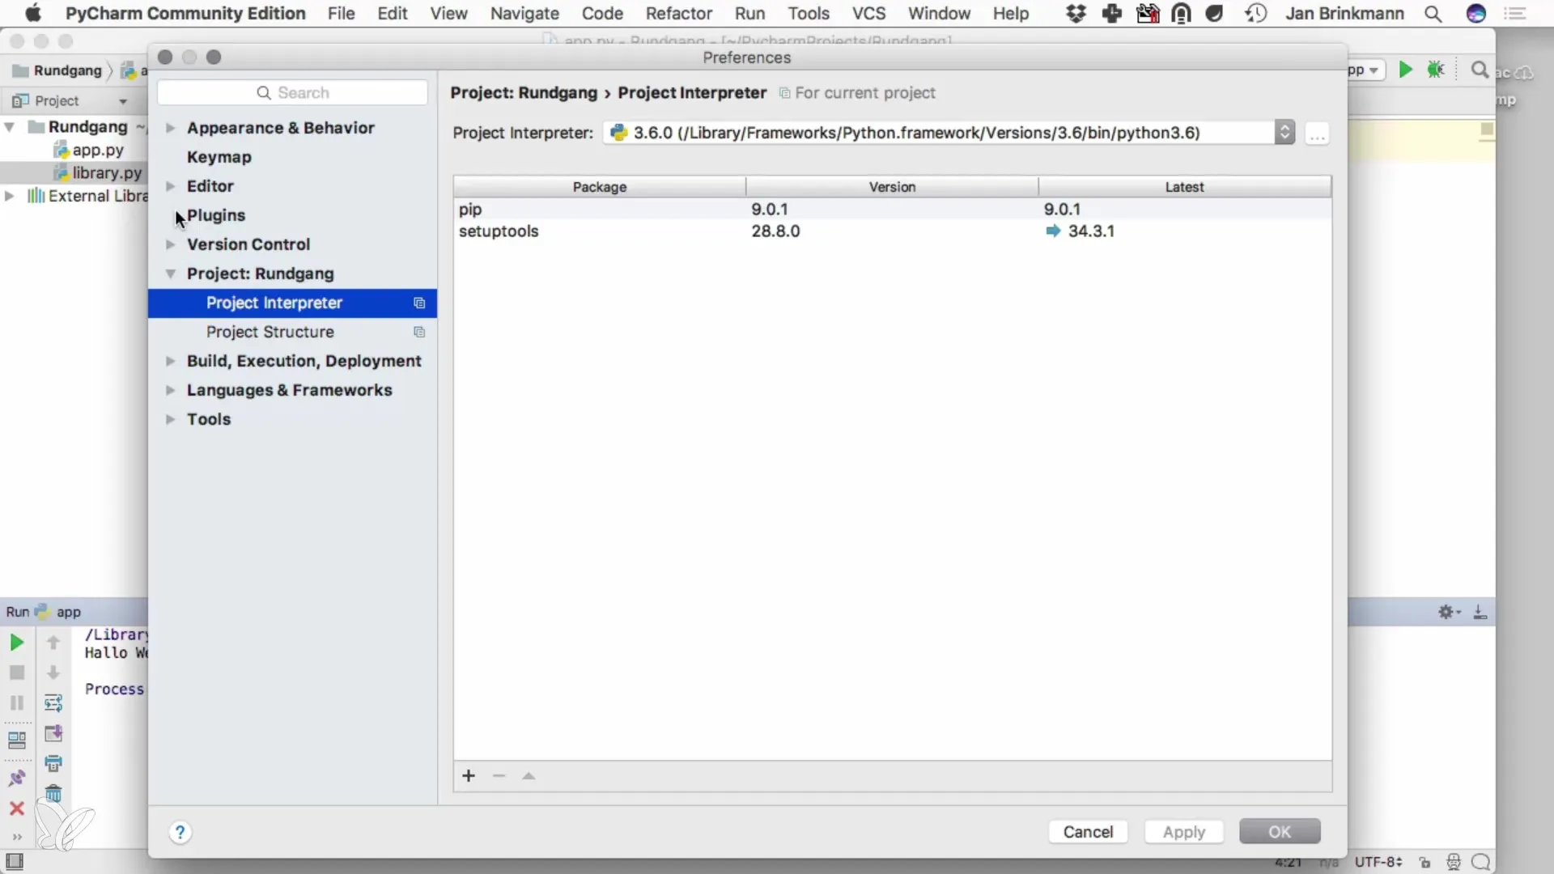Viewport: 1554px width, 874px height.
Task: Click the green Run icon in toolbar
Action: click(1406, 70)
